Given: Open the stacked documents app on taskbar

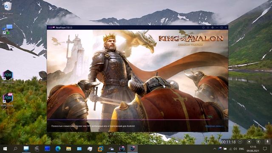Looking at the screenshot, I should 90,149.
